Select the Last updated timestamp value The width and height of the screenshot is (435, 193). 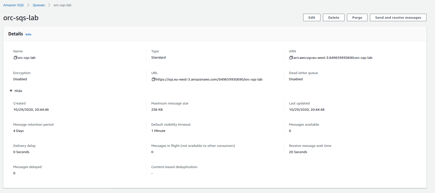click(x=307, y=109)
